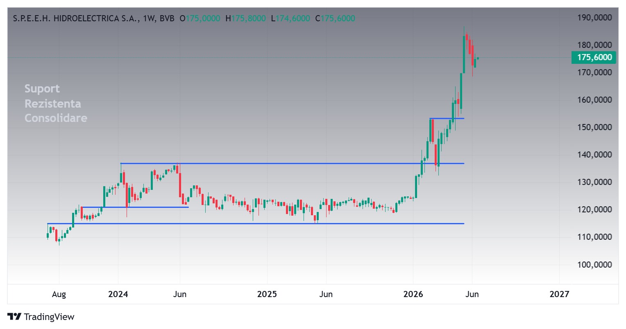Click the 140,0000 price axis label
This screenshot has height=329, width=626.
point(594,155)
